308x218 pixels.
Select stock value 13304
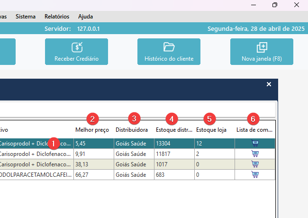174,144
